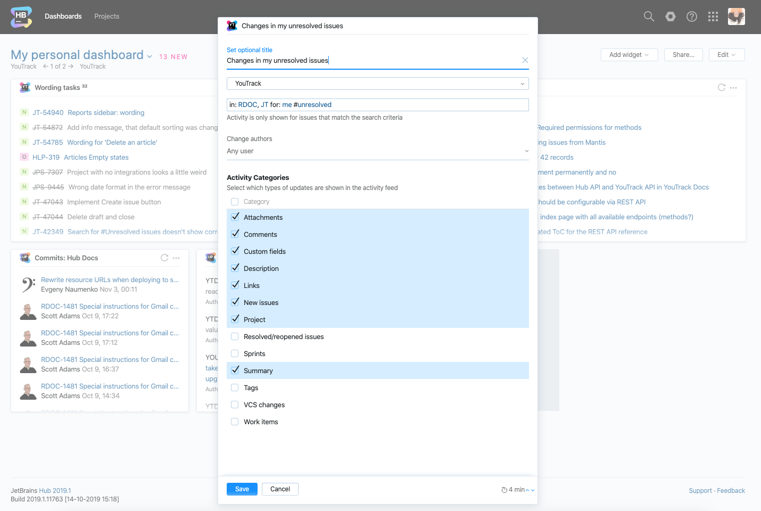Open the Commits: Hub Docs widget options menu
Viewport: 761px width, 511px height.
click(x=176, y=258)
